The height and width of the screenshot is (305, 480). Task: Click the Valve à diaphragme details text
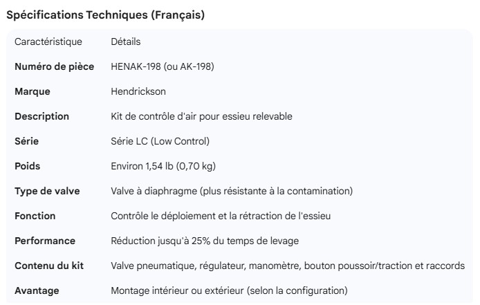tap(232, 192)
